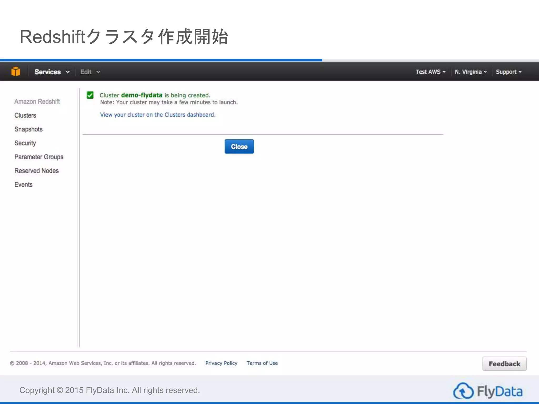This screenshot has height=404, width=539.
Task: Open the Support dropdown menu
Action: (508, 72)
